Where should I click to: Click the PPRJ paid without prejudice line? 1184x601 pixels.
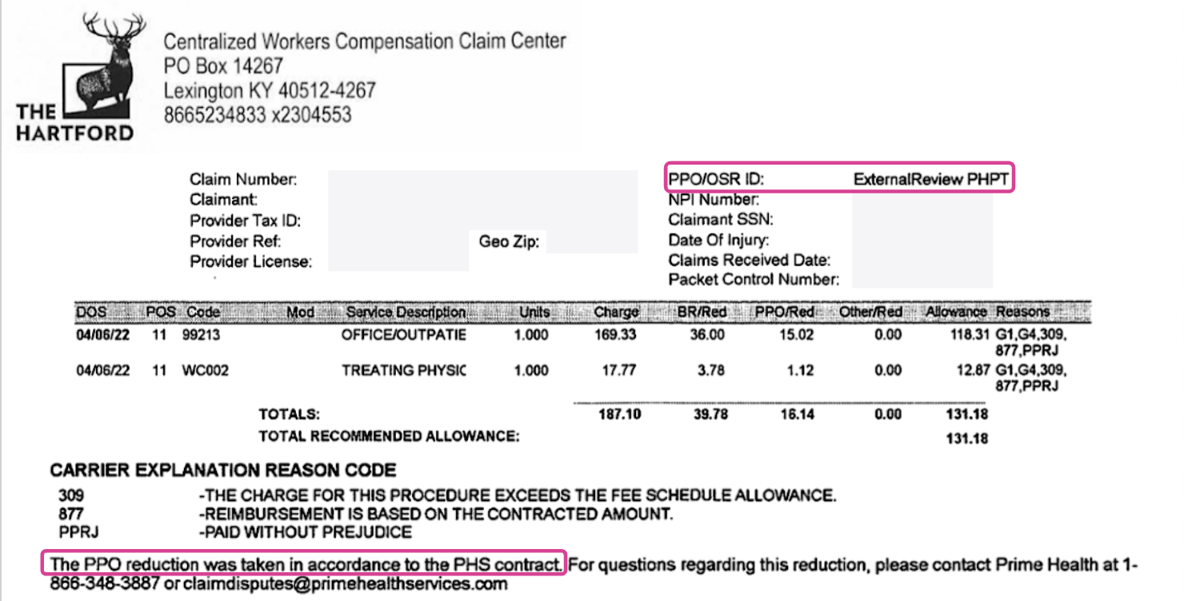point(234,531)
